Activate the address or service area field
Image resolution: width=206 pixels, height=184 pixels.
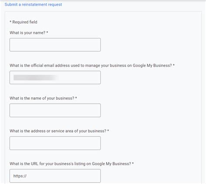point(55,143)
